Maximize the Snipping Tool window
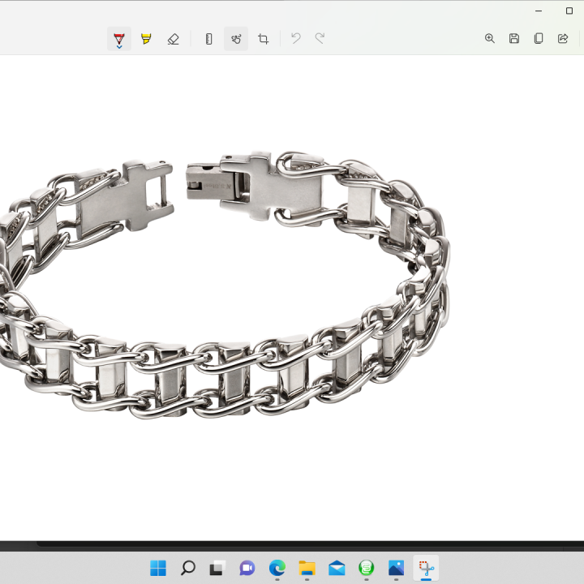This screenshot has height=584, width=584. click(x=569, y=11)
